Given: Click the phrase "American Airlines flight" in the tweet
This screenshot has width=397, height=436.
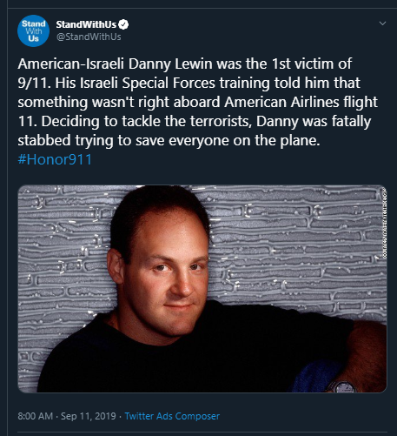Looking at the screenshot, I should (301, 102).
